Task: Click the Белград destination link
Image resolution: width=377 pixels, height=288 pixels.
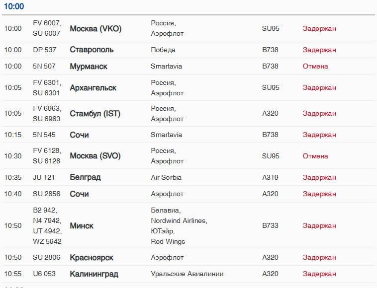Action: pos(85,177)
